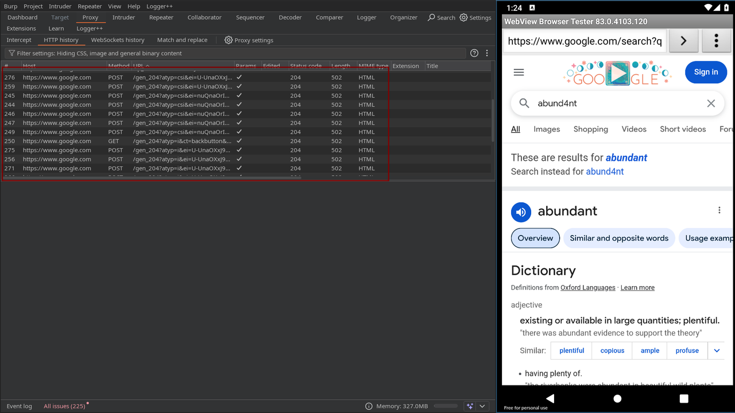Expand the dropdown arrow beside AI sparkle
Viewport: 735px width, 413px height.
coord(482,406)
